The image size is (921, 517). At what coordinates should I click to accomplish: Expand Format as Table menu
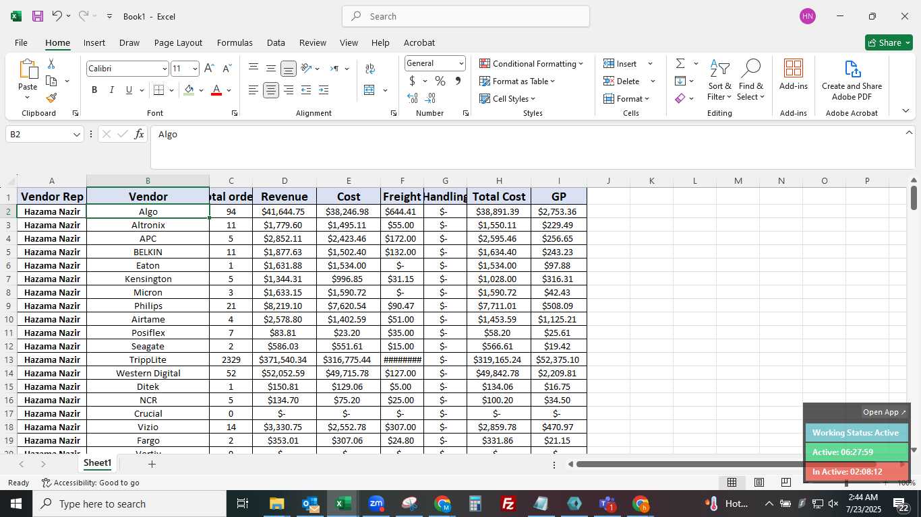517,81
